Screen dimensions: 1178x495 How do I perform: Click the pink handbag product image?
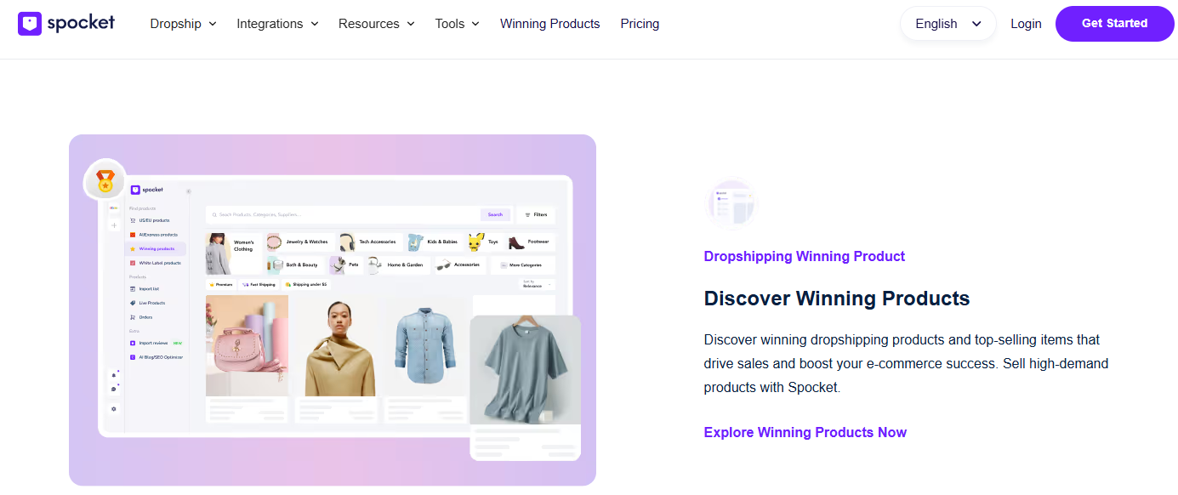coord(247,345)
